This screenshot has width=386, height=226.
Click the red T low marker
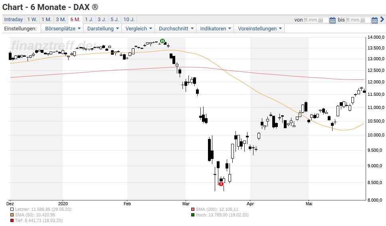(x=221, y=184)
